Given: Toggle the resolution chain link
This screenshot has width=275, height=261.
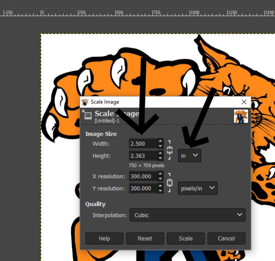Looking at the screenshot, I should tap(170, 183).
